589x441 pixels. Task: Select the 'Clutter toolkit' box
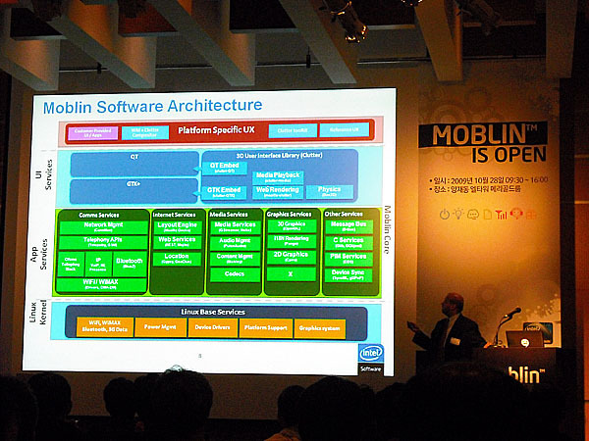click(293, 130)
